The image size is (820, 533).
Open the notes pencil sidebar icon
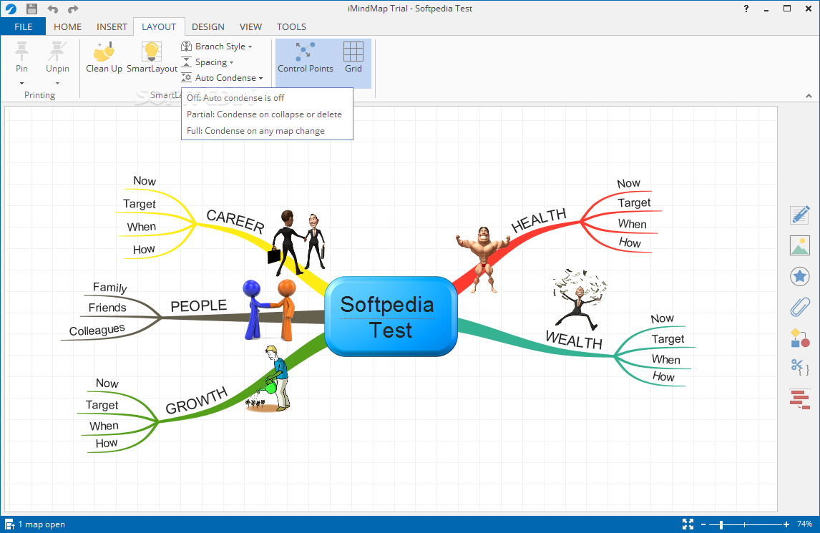(799, 215)
